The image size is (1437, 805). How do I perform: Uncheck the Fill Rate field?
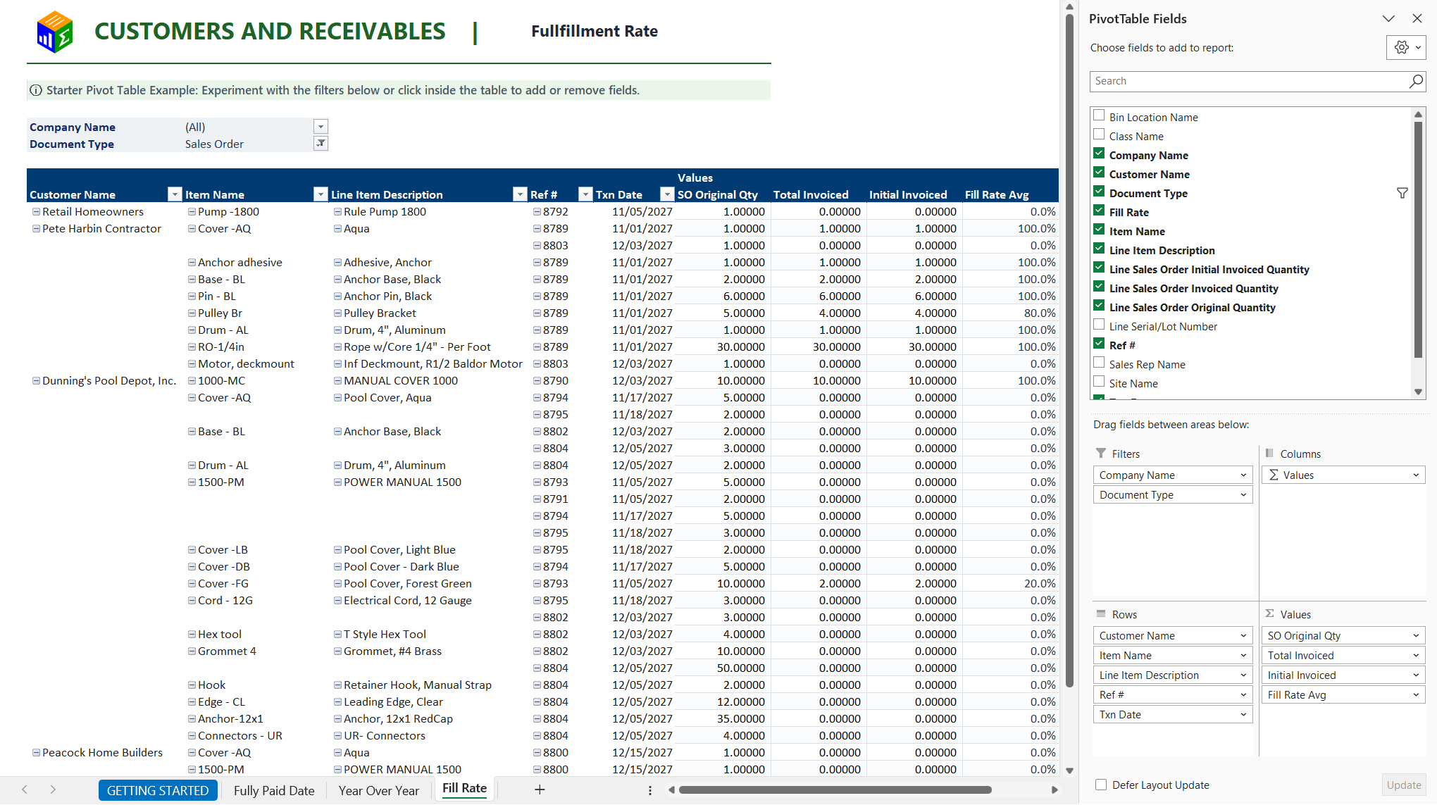1099,211
